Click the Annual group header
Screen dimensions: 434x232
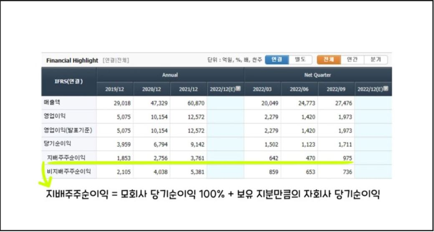(x=170, y=75)
